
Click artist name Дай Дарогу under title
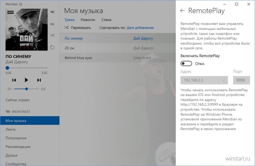coord(17,62)
